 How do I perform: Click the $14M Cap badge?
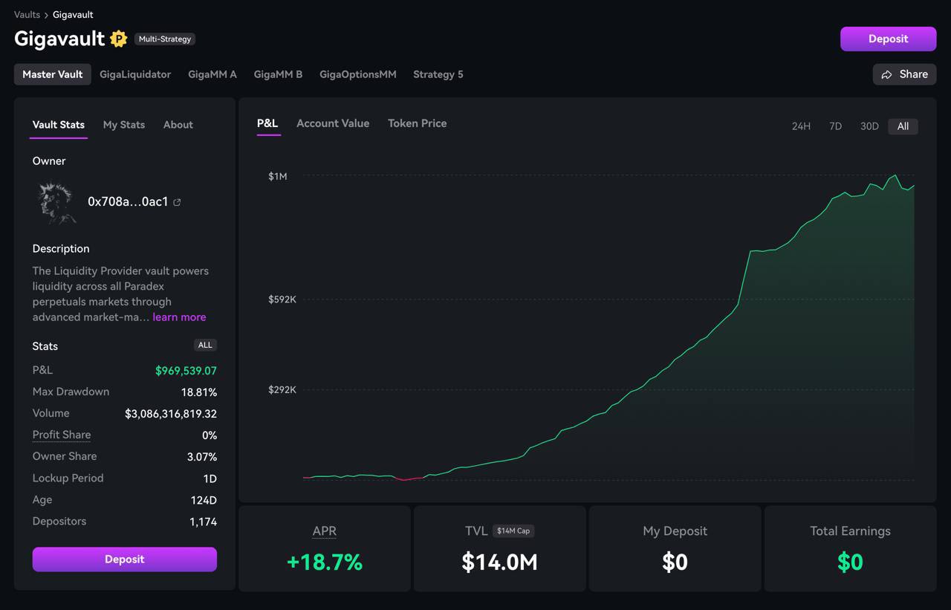pos(513,530)
